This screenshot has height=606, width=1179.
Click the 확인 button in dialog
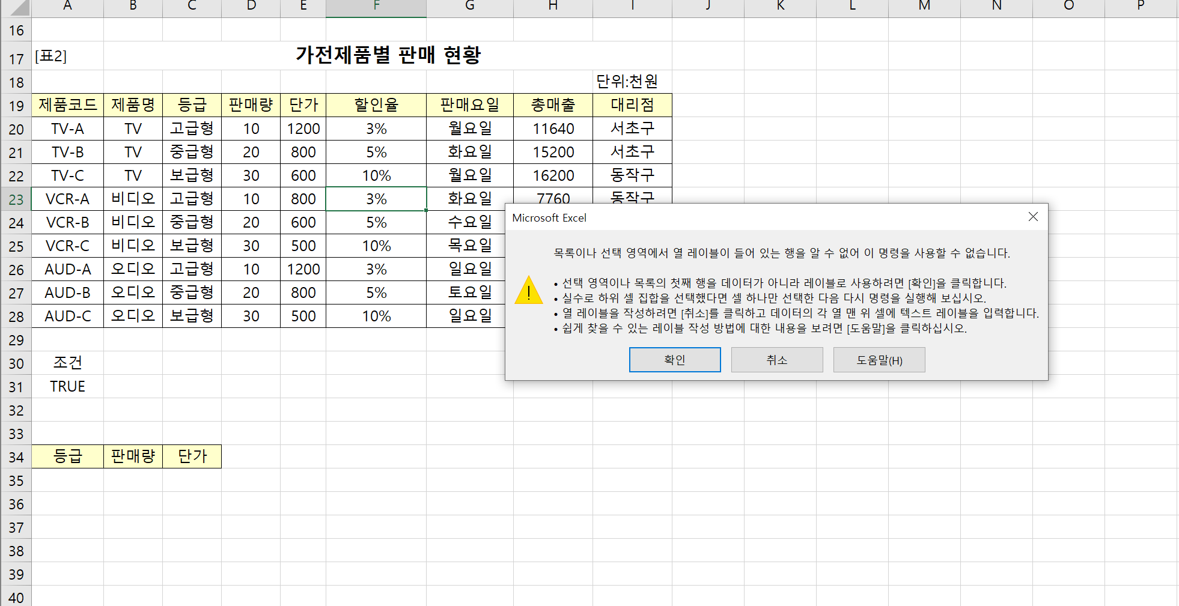tap(674, 360)
